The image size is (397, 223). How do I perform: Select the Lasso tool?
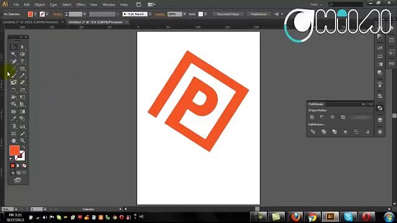pyautogui.click(x=22, y=55)
